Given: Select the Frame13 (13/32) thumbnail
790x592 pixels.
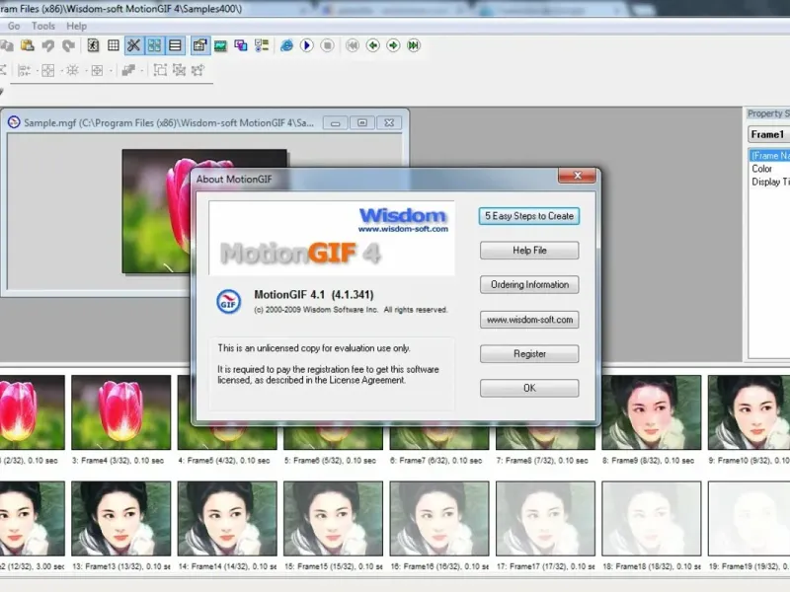Looking at the screenshot, I should click(x=120, y=519).
